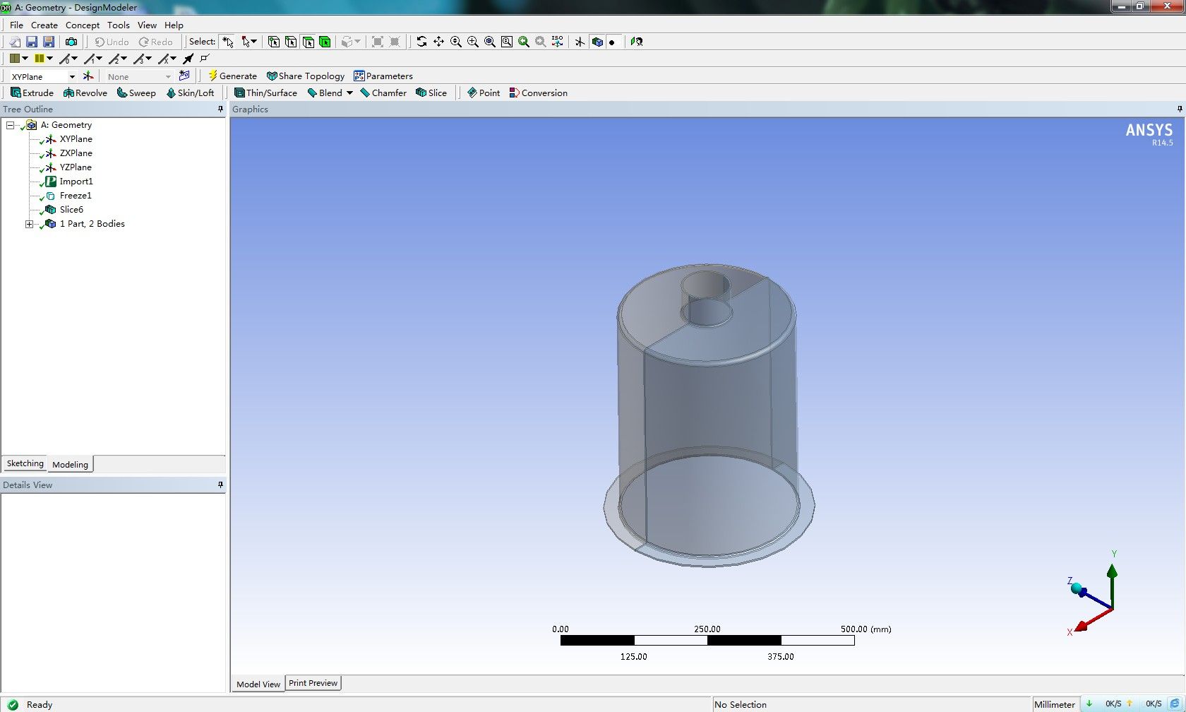This screenshot has width=1186, height=712.
Task: Open the Concept menu
Action: tap(83, 25)
